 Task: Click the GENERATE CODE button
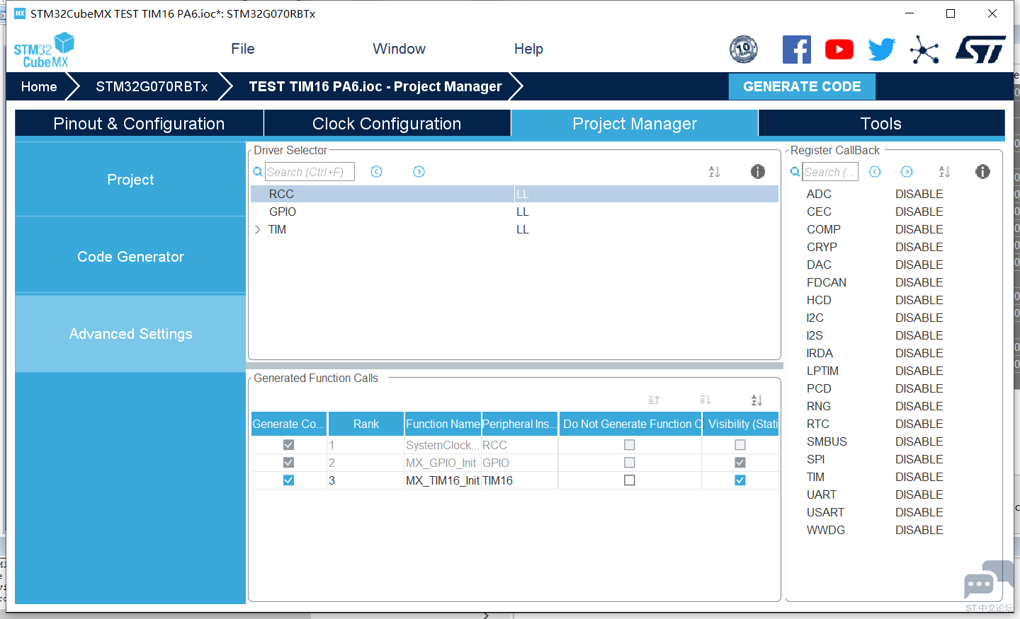(x=802, y=86)
